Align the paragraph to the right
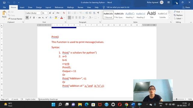 click(76, 18)
